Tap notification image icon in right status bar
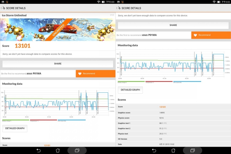The height and width of the screenshot is (154, 231). click(118, 2)
